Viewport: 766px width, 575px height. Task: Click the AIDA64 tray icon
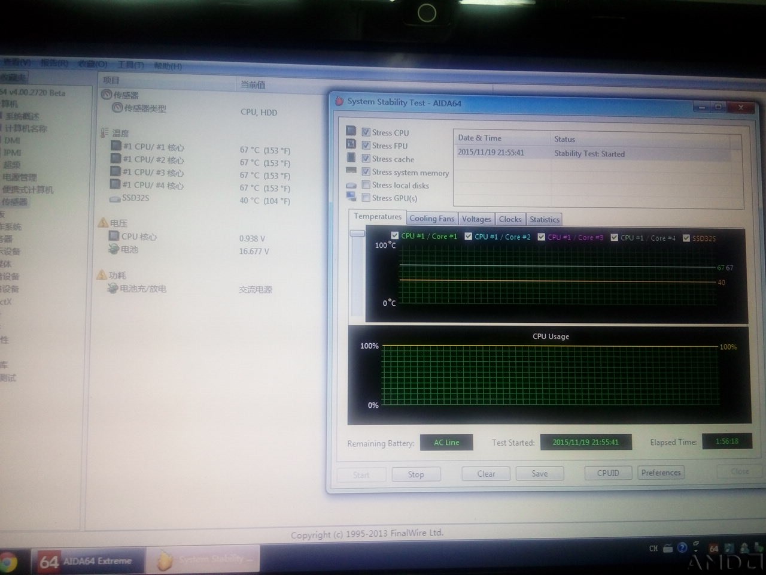click(x=713, y=547)
